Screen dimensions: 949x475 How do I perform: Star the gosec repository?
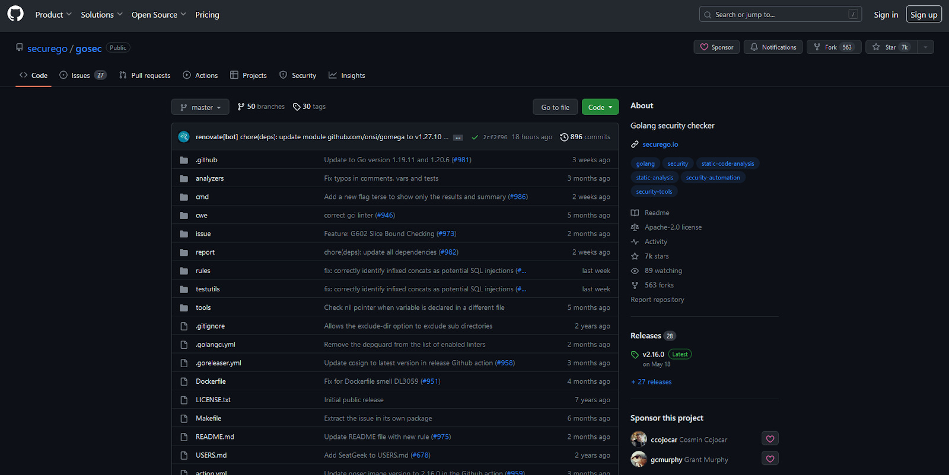(891, 47)
